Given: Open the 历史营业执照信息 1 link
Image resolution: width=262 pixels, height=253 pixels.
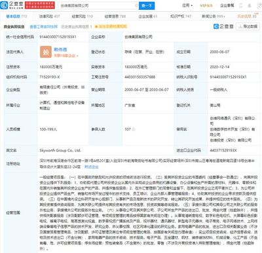Looking at the screenshot, I should 77,26.
